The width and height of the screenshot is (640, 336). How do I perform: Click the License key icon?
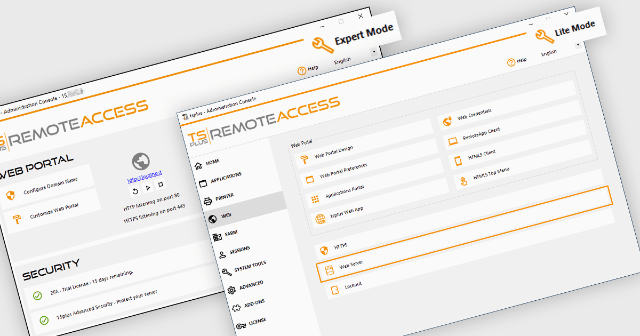pyautogui.click(x=241, y=325)
